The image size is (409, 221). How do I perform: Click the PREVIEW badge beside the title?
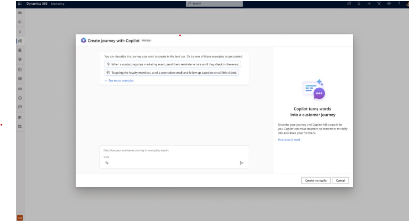[146, 41]
